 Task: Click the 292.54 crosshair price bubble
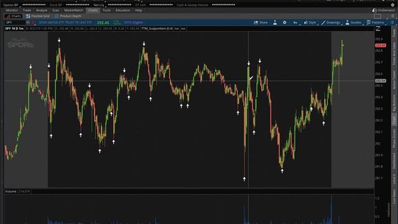click(381, 81)
